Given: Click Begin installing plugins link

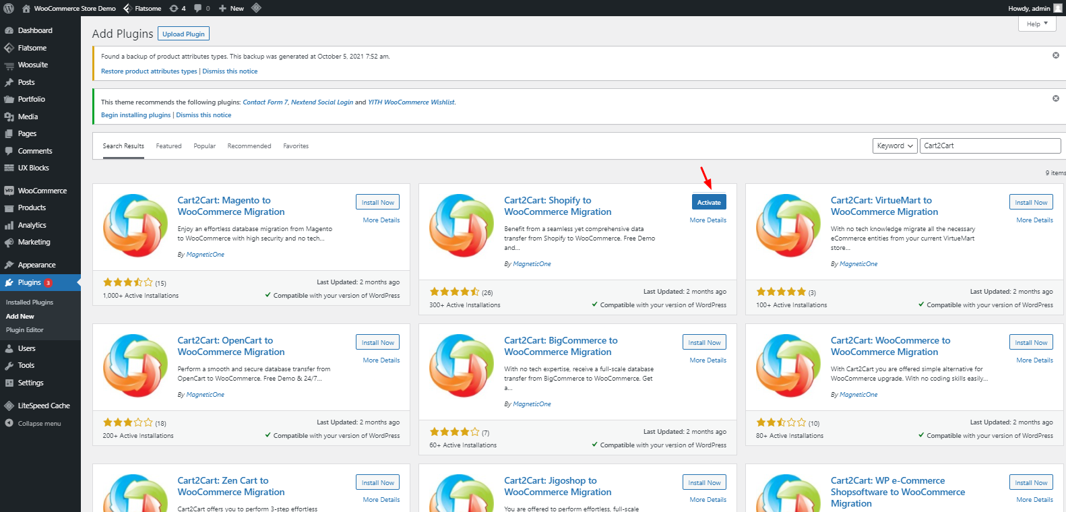Looking at the screenshot, I should click(x=136, y=115).
